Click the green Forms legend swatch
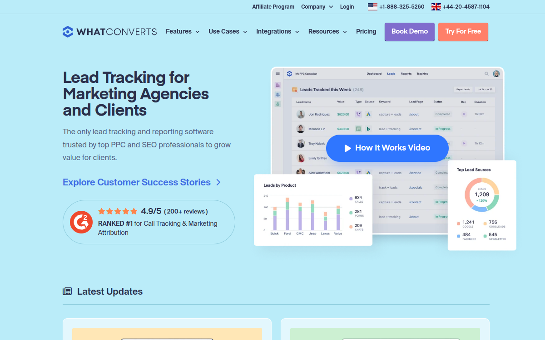Screen dimensions: 545x340 pyautogui.click(x=351, y=213)
